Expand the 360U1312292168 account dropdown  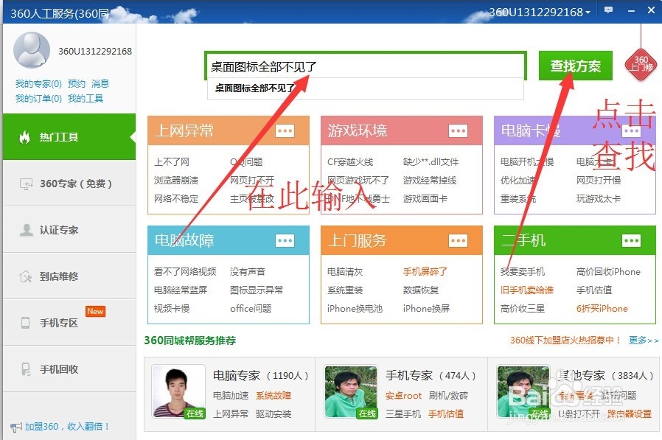(x=540, y=12)
